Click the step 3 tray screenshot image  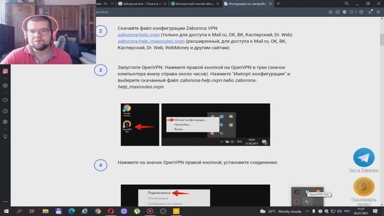tap(216, 125)
